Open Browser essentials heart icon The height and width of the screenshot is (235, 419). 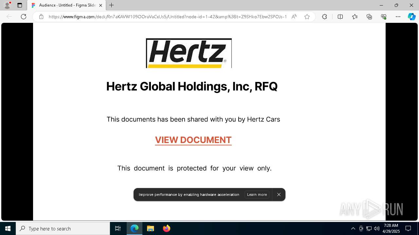coord(384,17)
